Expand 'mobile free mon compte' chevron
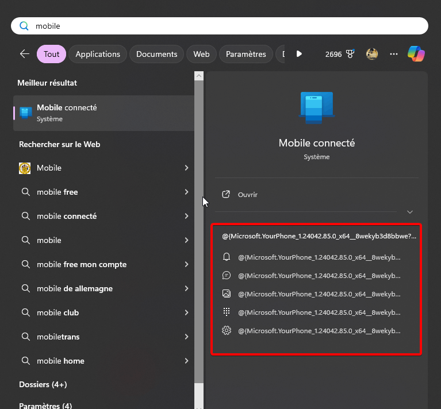441x409 pixels. coord(186,264)
